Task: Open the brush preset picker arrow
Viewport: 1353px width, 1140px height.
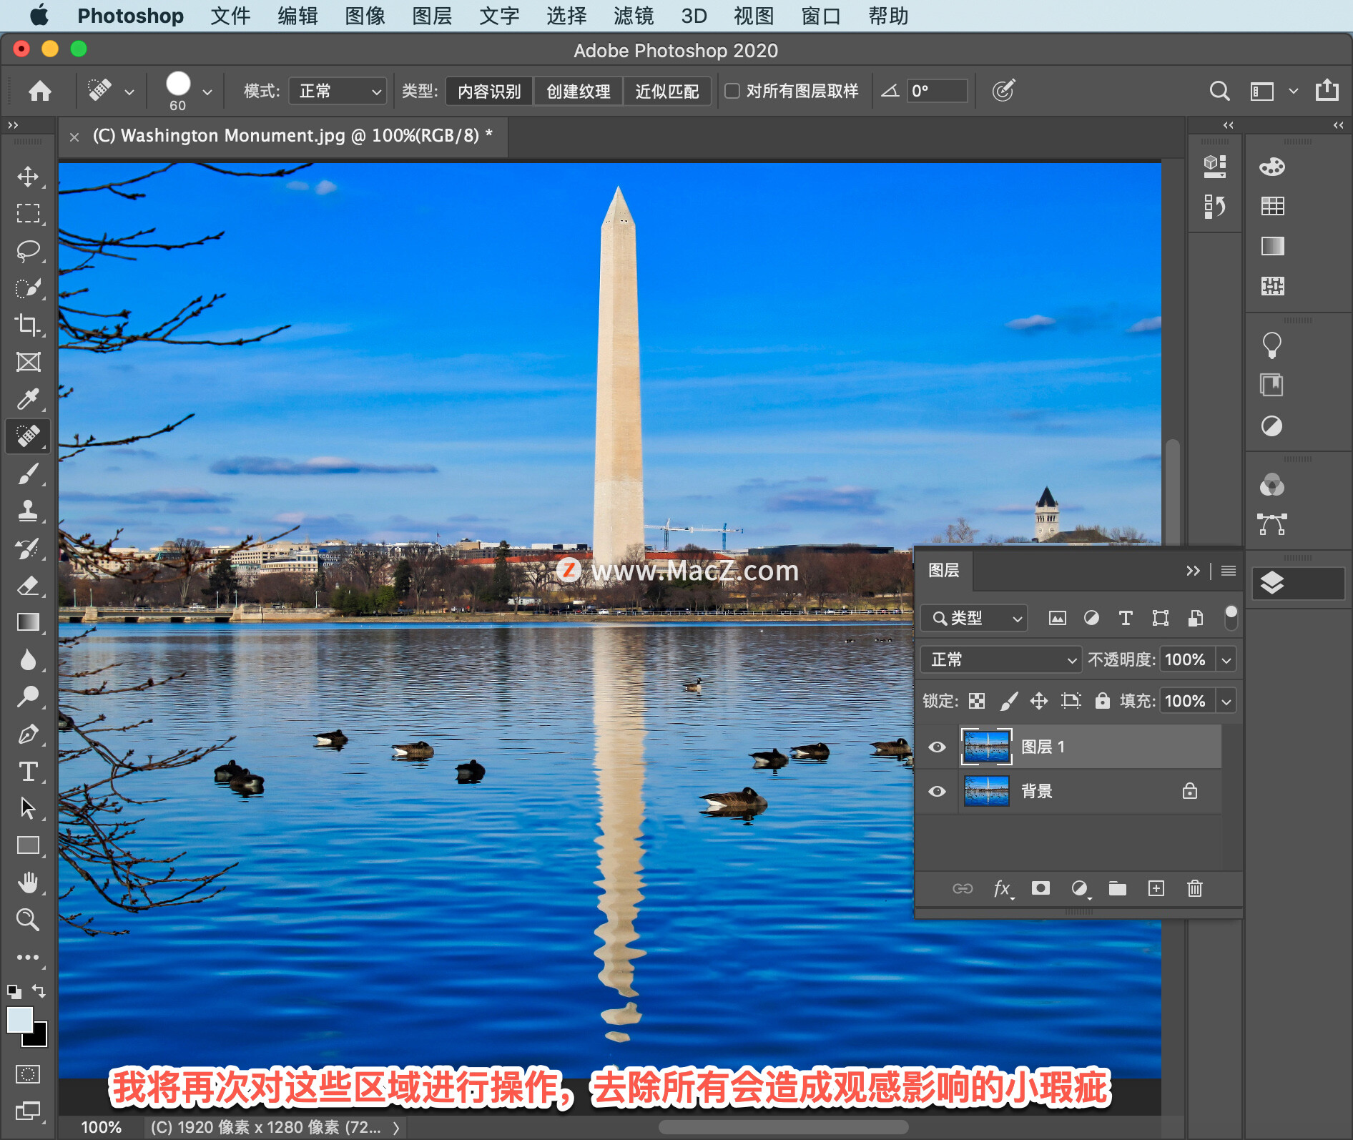Action: click(207, 92)
